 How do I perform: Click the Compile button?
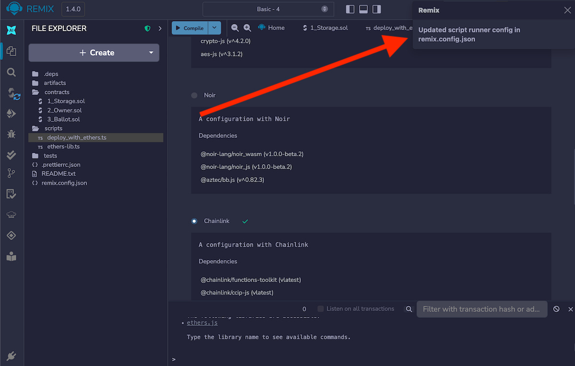(190, 28)
